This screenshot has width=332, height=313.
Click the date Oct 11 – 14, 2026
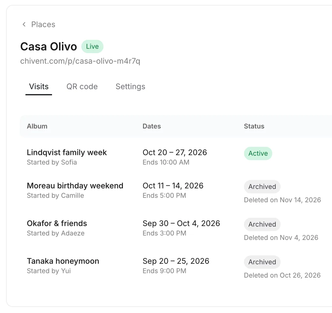tap(173, 185)
